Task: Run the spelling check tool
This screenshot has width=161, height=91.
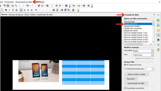Action: pos(5,6)
